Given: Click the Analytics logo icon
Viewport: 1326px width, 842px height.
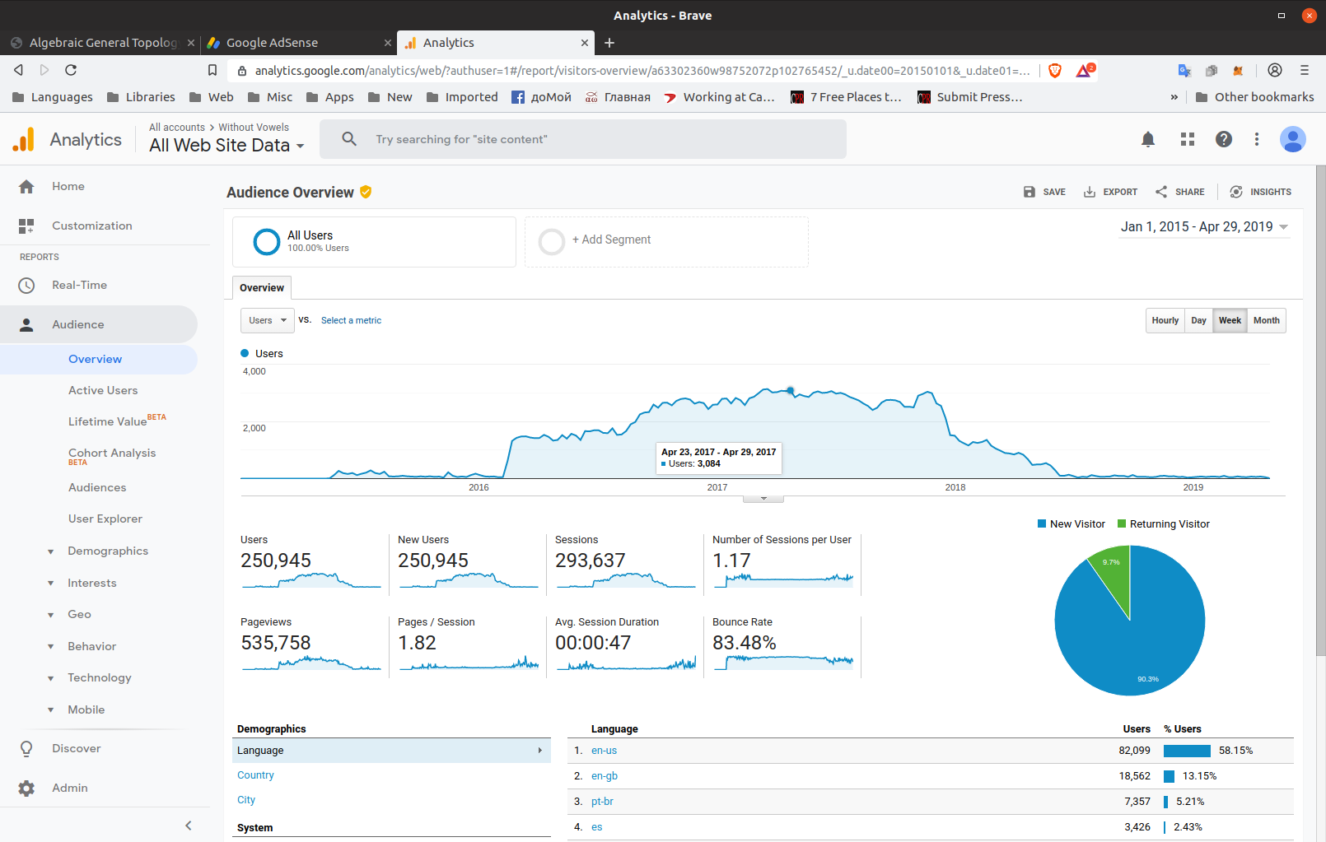Looking at the screenshot, I should (x=24, y=139).
